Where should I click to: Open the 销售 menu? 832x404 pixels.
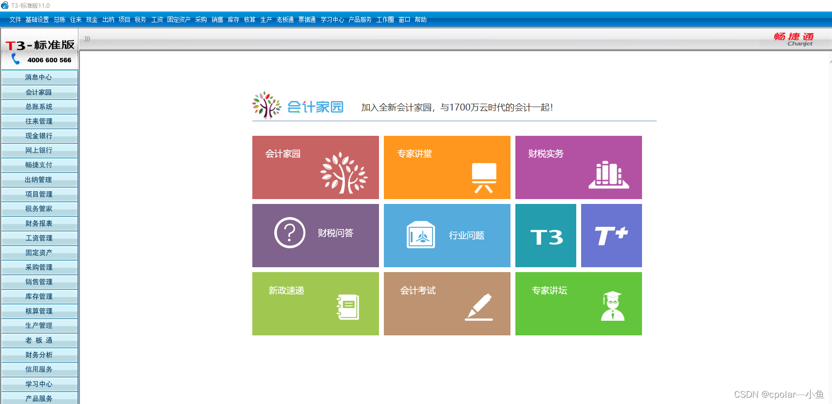(217, 19)
